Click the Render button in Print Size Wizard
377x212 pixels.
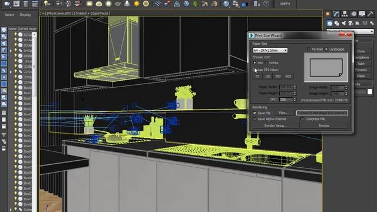[324, 125]
